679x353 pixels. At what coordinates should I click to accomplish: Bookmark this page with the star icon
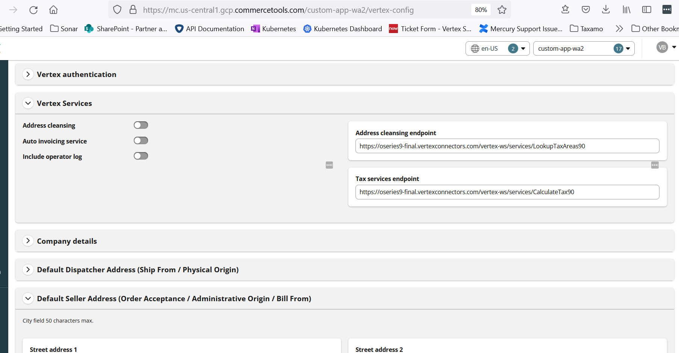[502, 10]
